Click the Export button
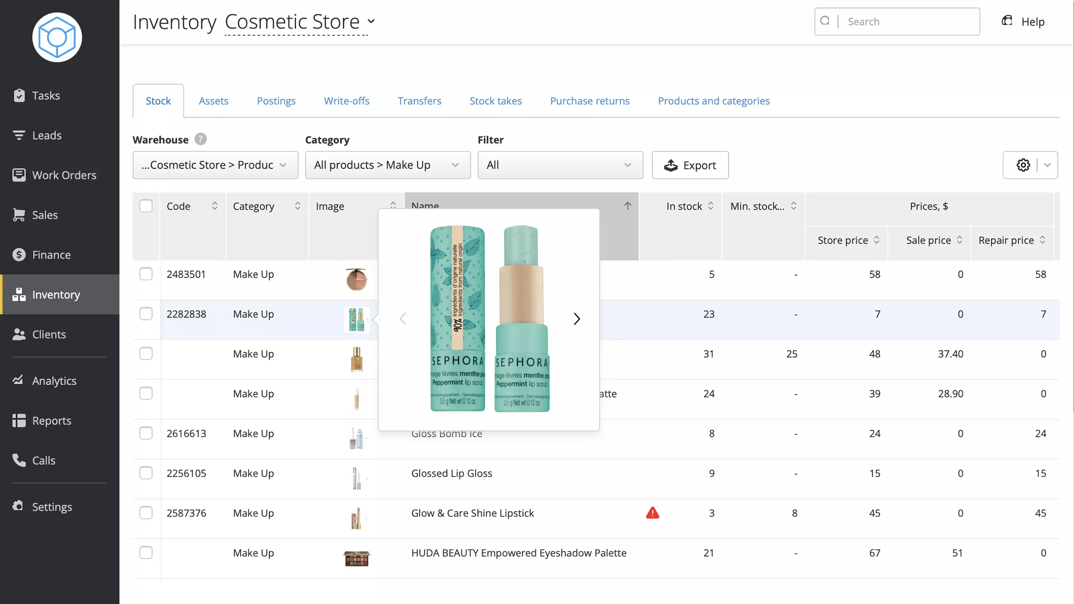 coord(690,165)
